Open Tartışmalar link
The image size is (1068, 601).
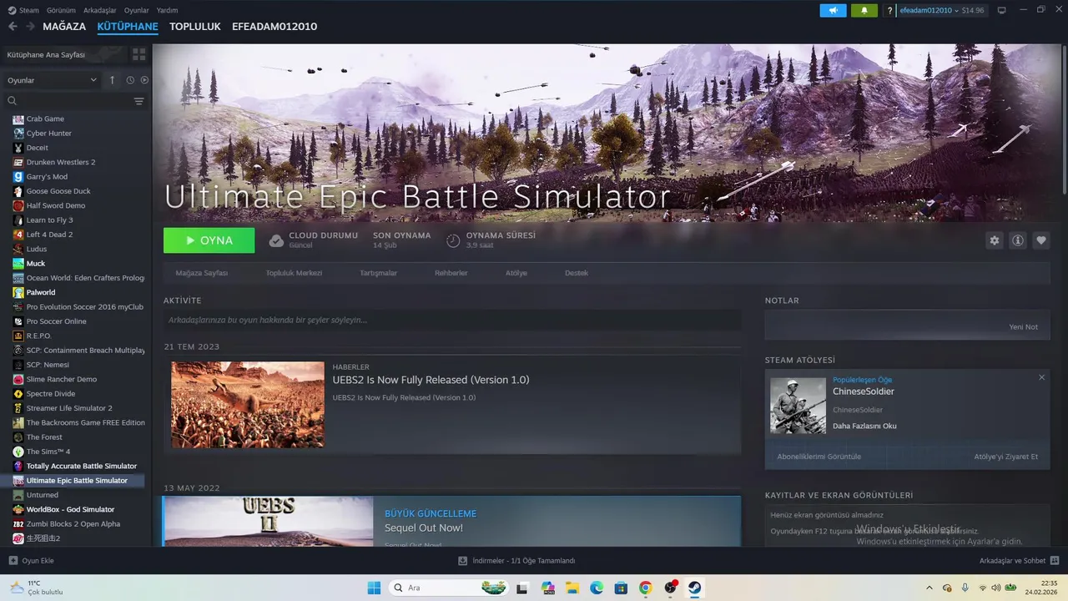(378, 273)
